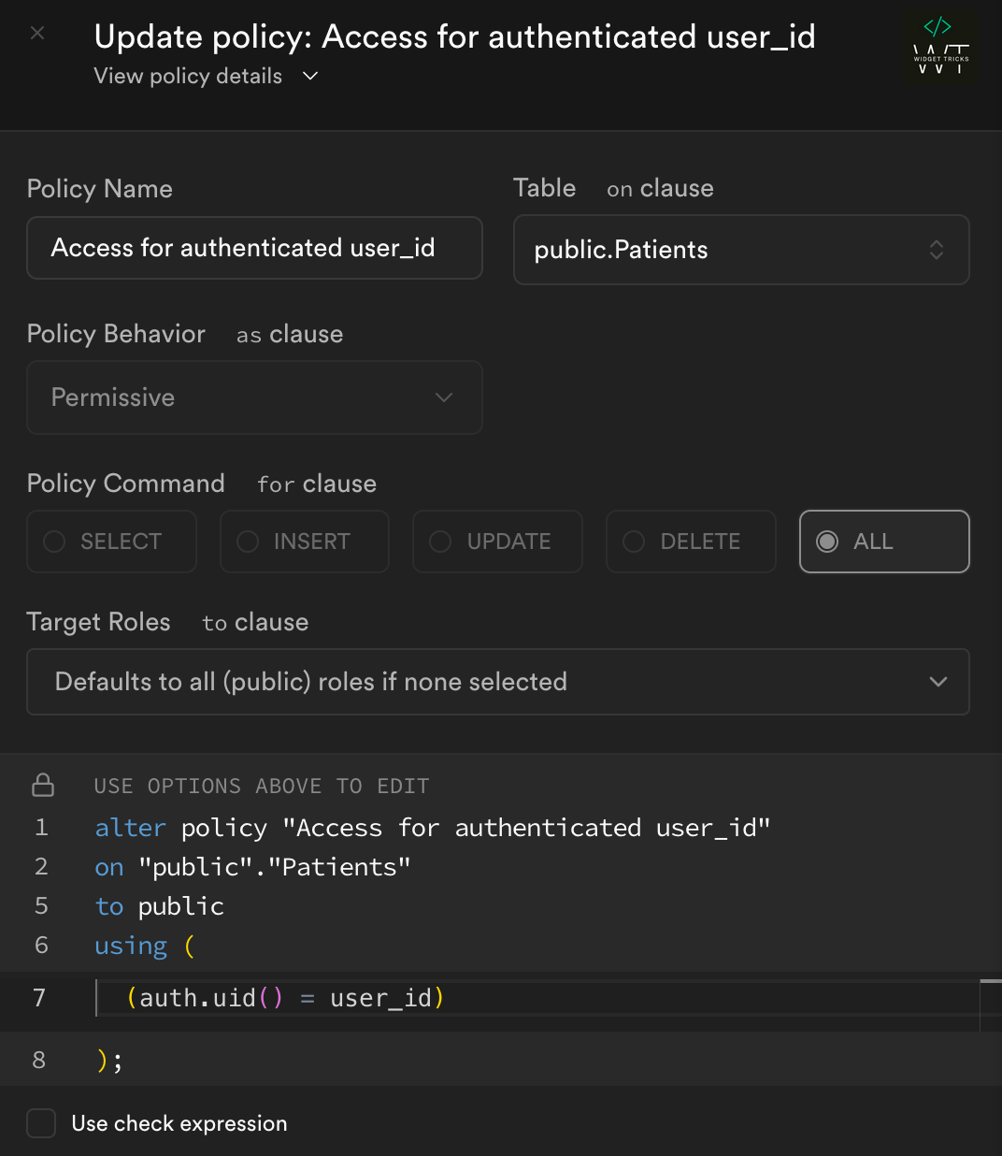The height and width of the screenshot is (1156, 1002).
Task: Click the 'to public' code line
Action: tap(160, 906)
